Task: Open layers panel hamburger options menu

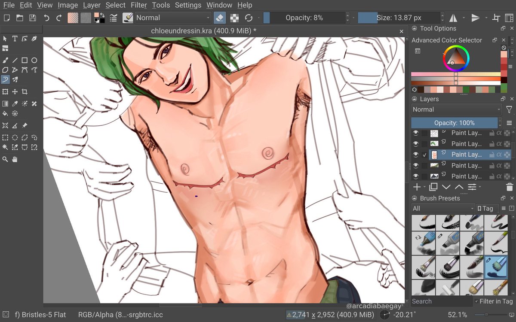Action: point(509,123)
